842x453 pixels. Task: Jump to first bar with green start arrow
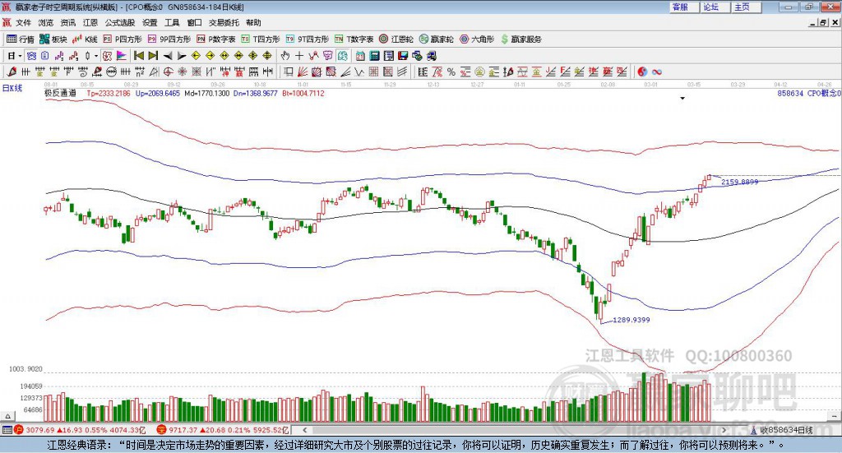point(138,56)
